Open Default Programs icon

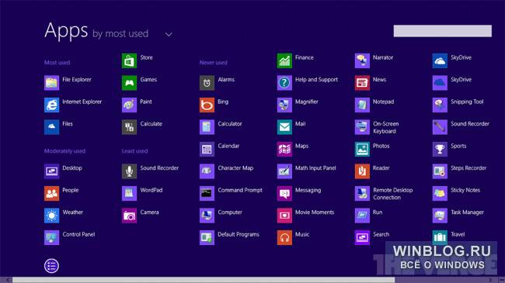coord(207,238)
